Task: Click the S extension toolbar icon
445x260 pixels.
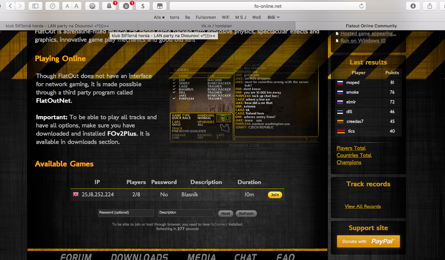Action: 143,6
